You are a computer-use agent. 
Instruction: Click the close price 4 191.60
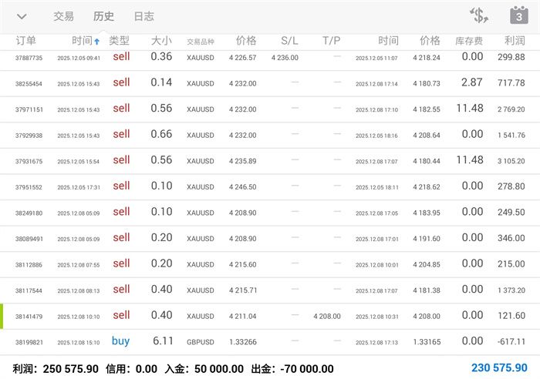pyautogui.click(x=427, y=239)
